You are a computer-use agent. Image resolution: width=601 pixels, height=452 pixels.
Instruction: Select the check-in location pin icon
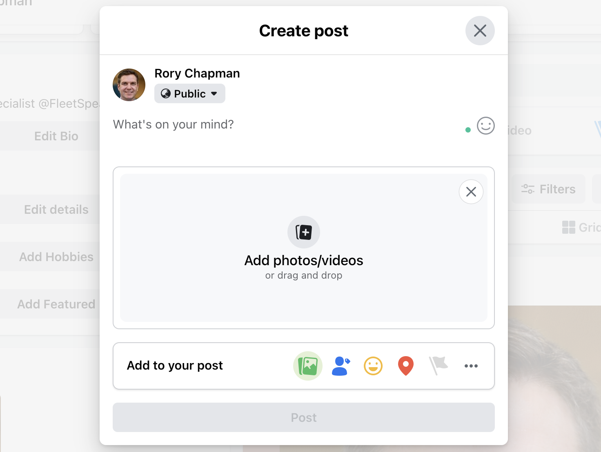(x=405, y=366)
